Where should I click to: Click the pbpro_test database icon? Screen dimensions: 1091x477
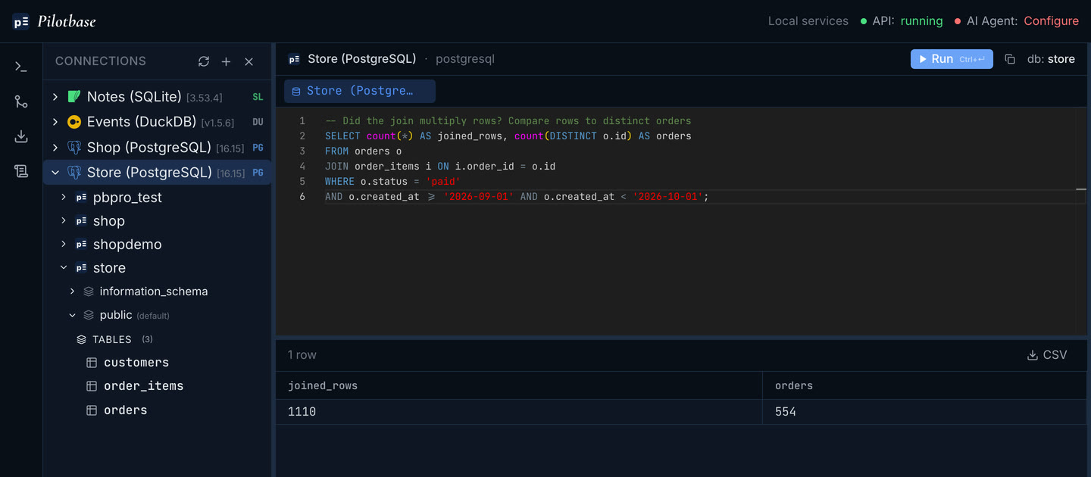click(x=81, y=198)
